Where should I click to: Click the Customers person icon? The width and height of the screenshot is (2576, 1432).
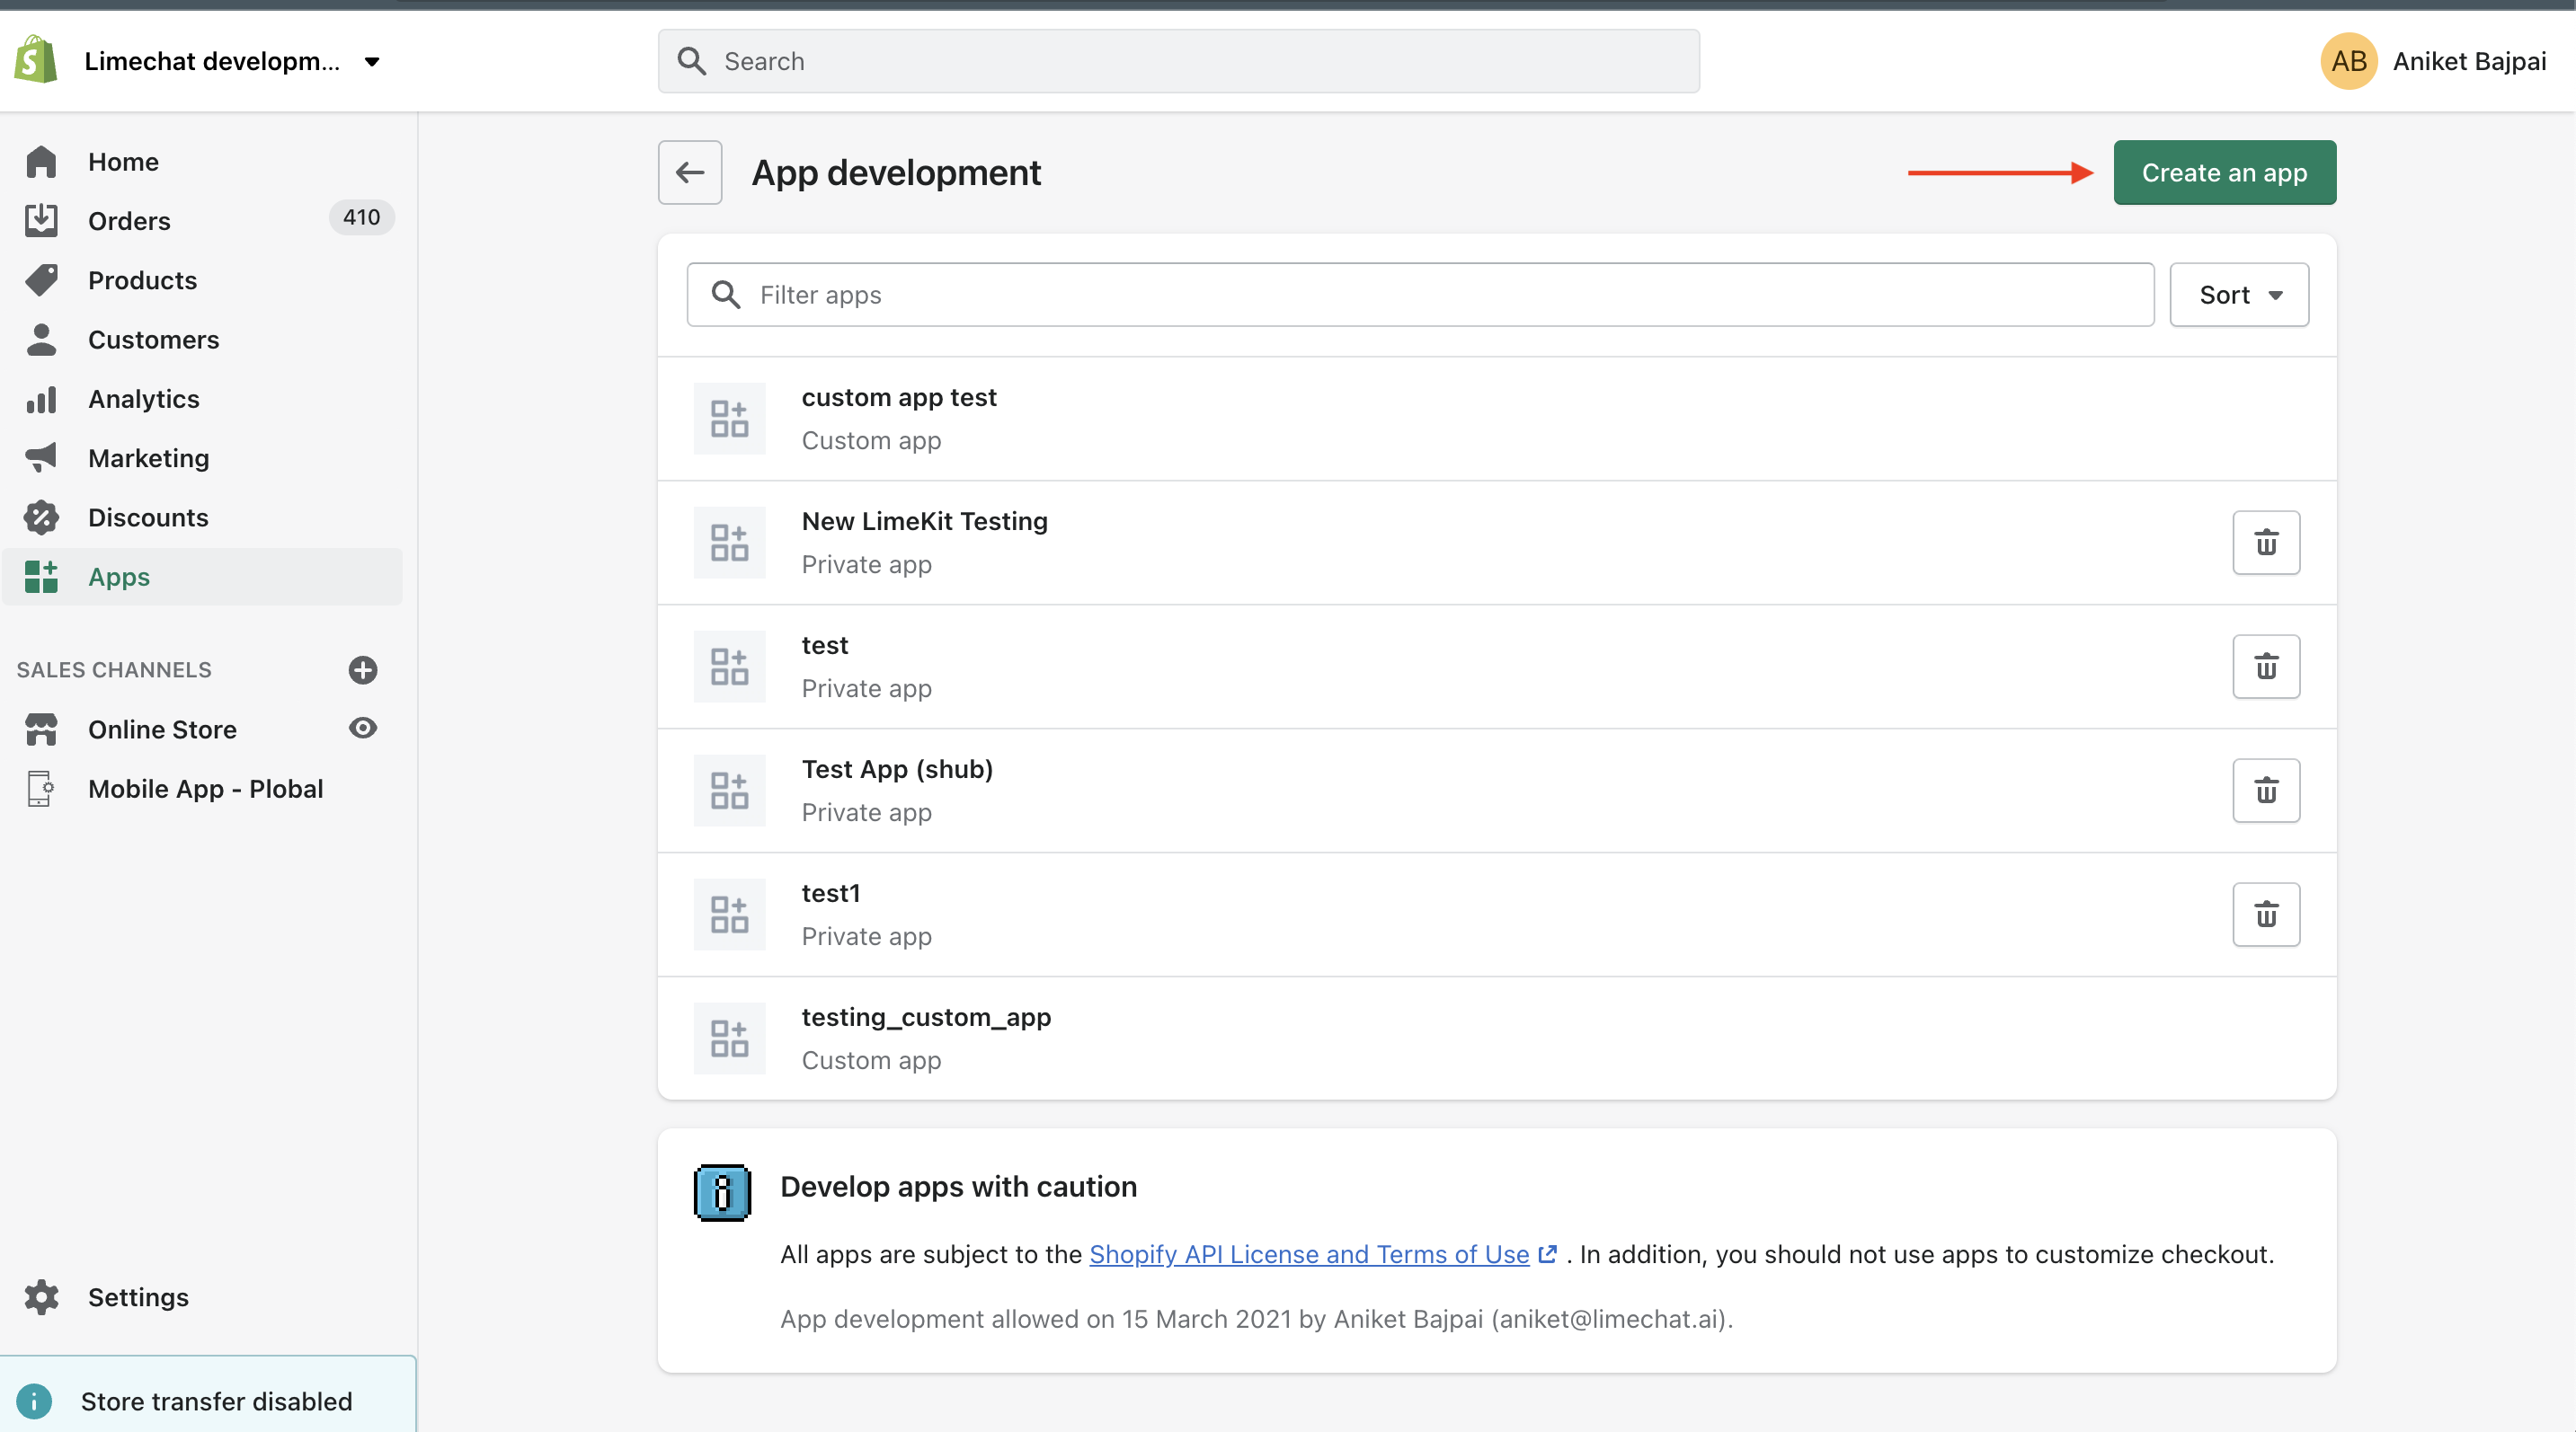(41, 340)
